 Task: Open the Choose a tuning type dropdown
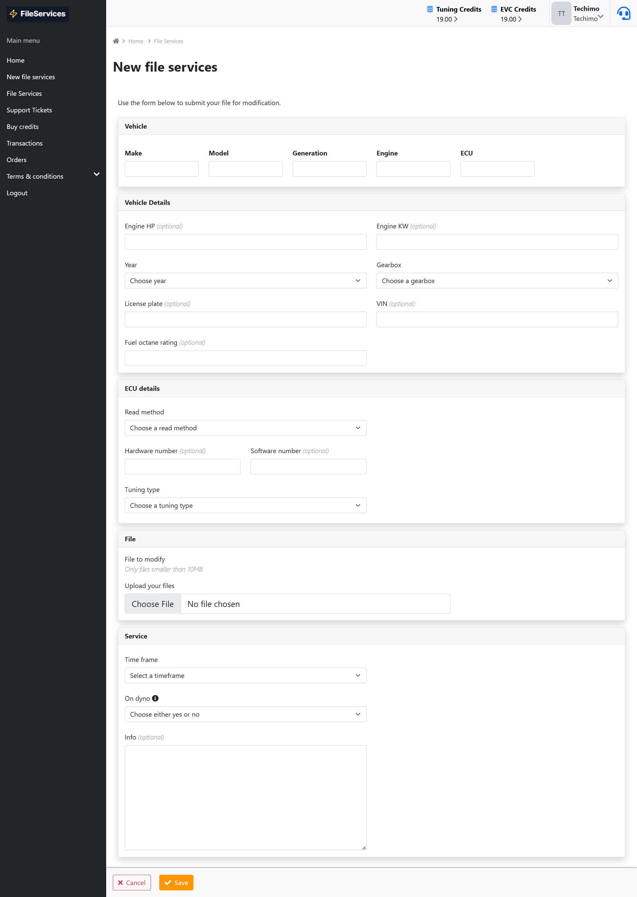coord(246,506)
